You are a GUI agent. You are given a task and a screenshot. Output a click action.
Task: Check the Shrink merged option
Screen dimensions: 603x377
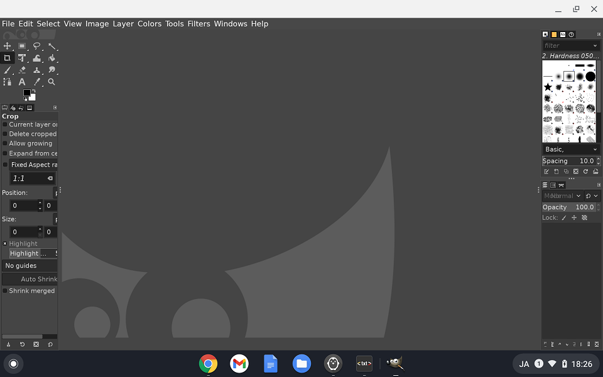[x=5, y=291]
